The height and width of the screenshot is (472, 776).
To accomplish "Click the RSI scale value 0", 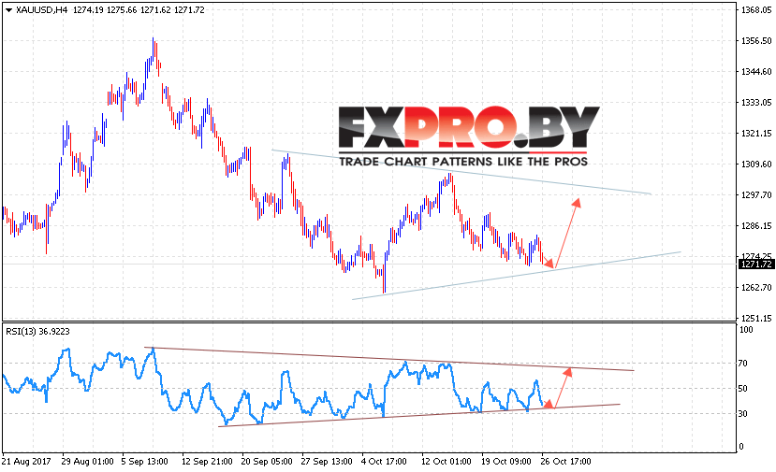I will (740, 447).
